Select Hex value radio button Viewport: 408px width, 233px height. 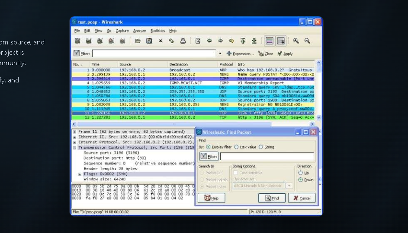(x=236, y=147)
